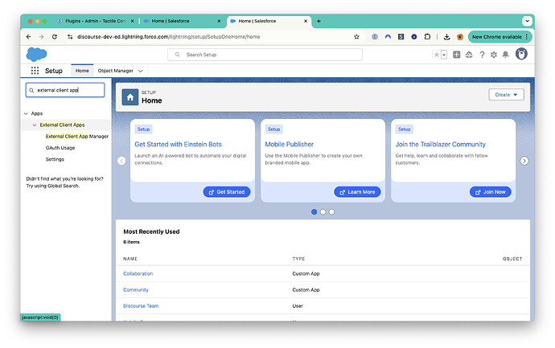Select third carousel page dot

point(331,212)
